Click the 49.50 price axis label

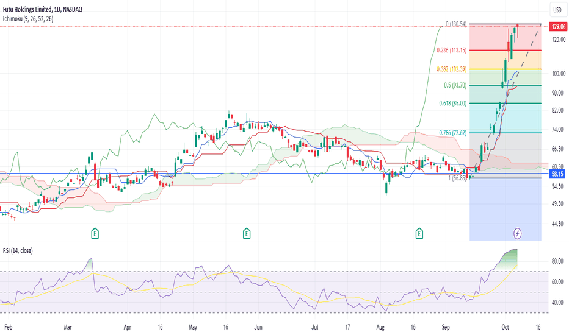557,203
